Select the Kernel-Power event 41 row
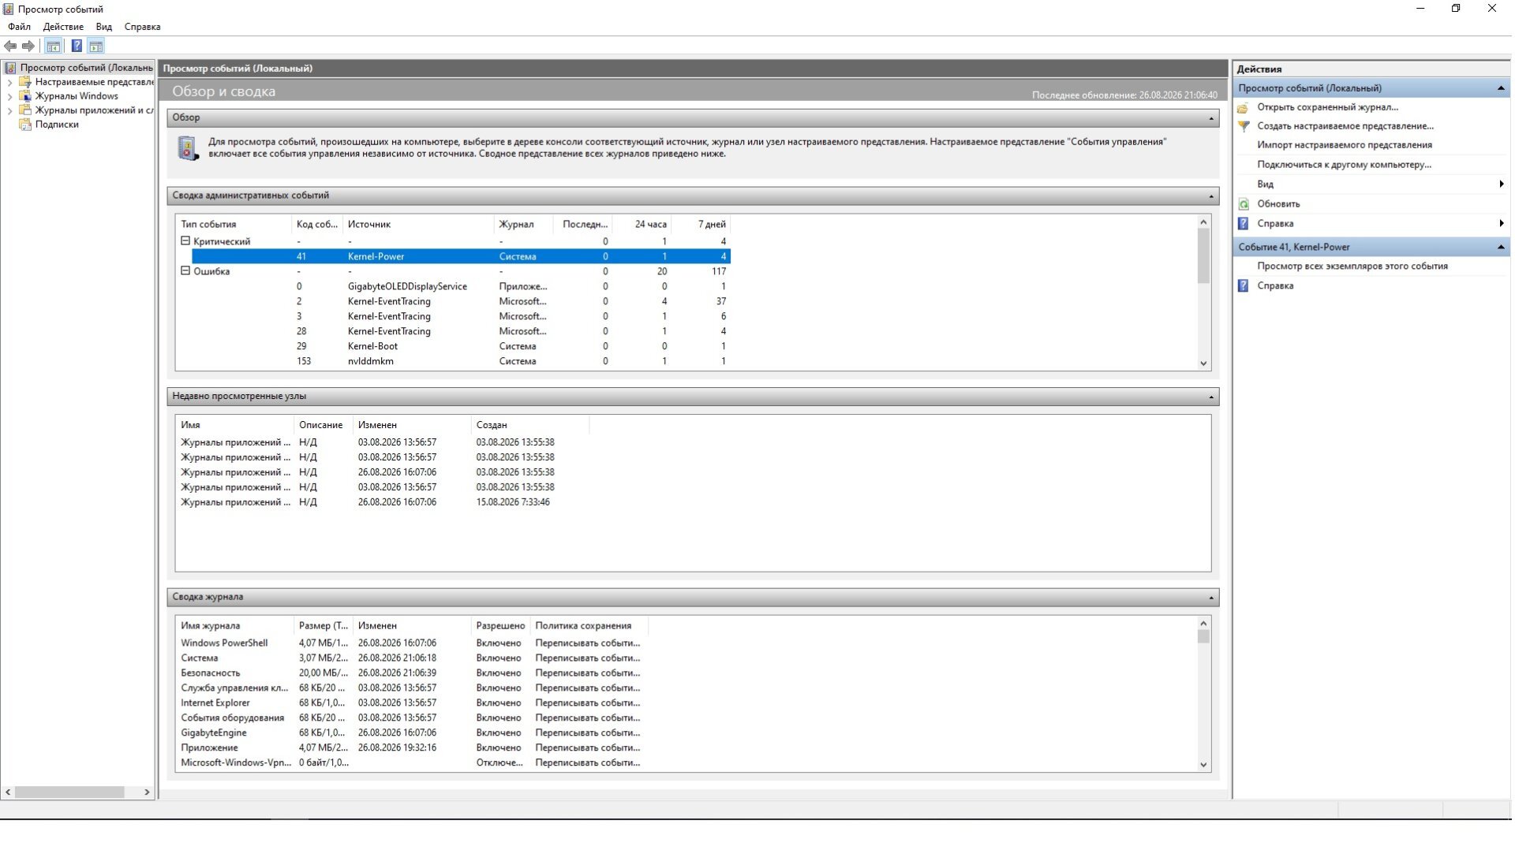 coord(461,257)
